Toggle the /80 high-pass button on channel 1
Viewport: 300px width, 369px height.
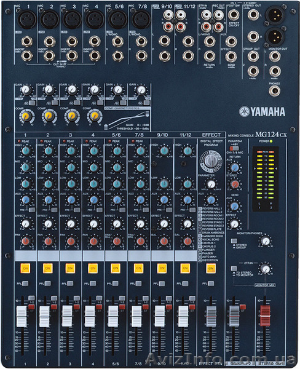pyautogui.click(x=32, y=103)
